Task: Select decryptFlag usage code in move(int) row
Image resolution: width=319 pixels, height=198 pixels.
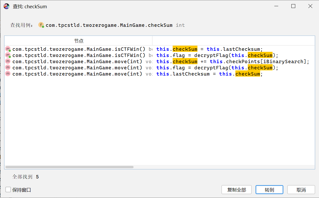Action: [x=217, y=68]
